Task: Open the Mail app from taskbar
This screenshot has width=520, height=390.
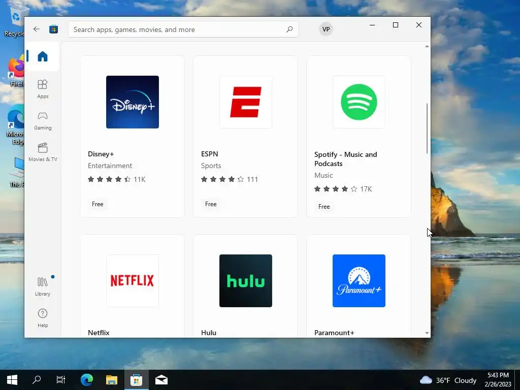Action: point(161,380)
